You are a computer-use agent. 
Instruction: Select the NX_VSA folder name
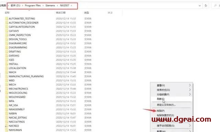pyautogui.click(x=13, y=105)
